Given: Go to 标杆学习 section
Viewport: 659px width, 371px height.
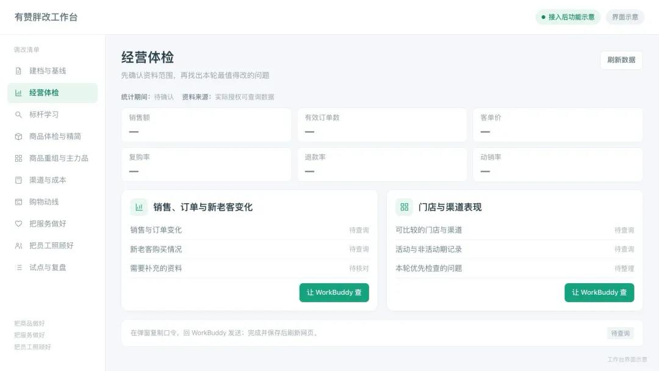Looking at the screenshot, I should [x=52, y=114].
